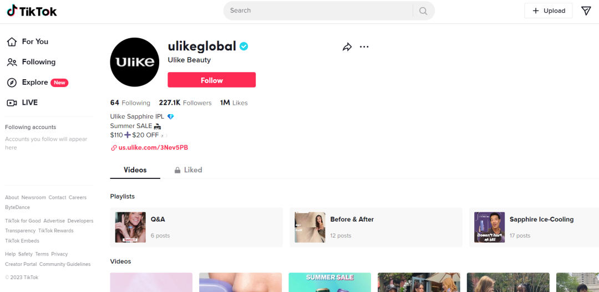The height and width of the screenshot is (292, 599).
Task: Click the Upload button
Action: point(548,11)
